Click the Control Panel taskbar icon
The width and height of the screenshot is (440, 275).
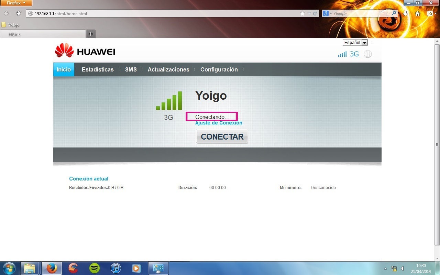coord(158,268)
